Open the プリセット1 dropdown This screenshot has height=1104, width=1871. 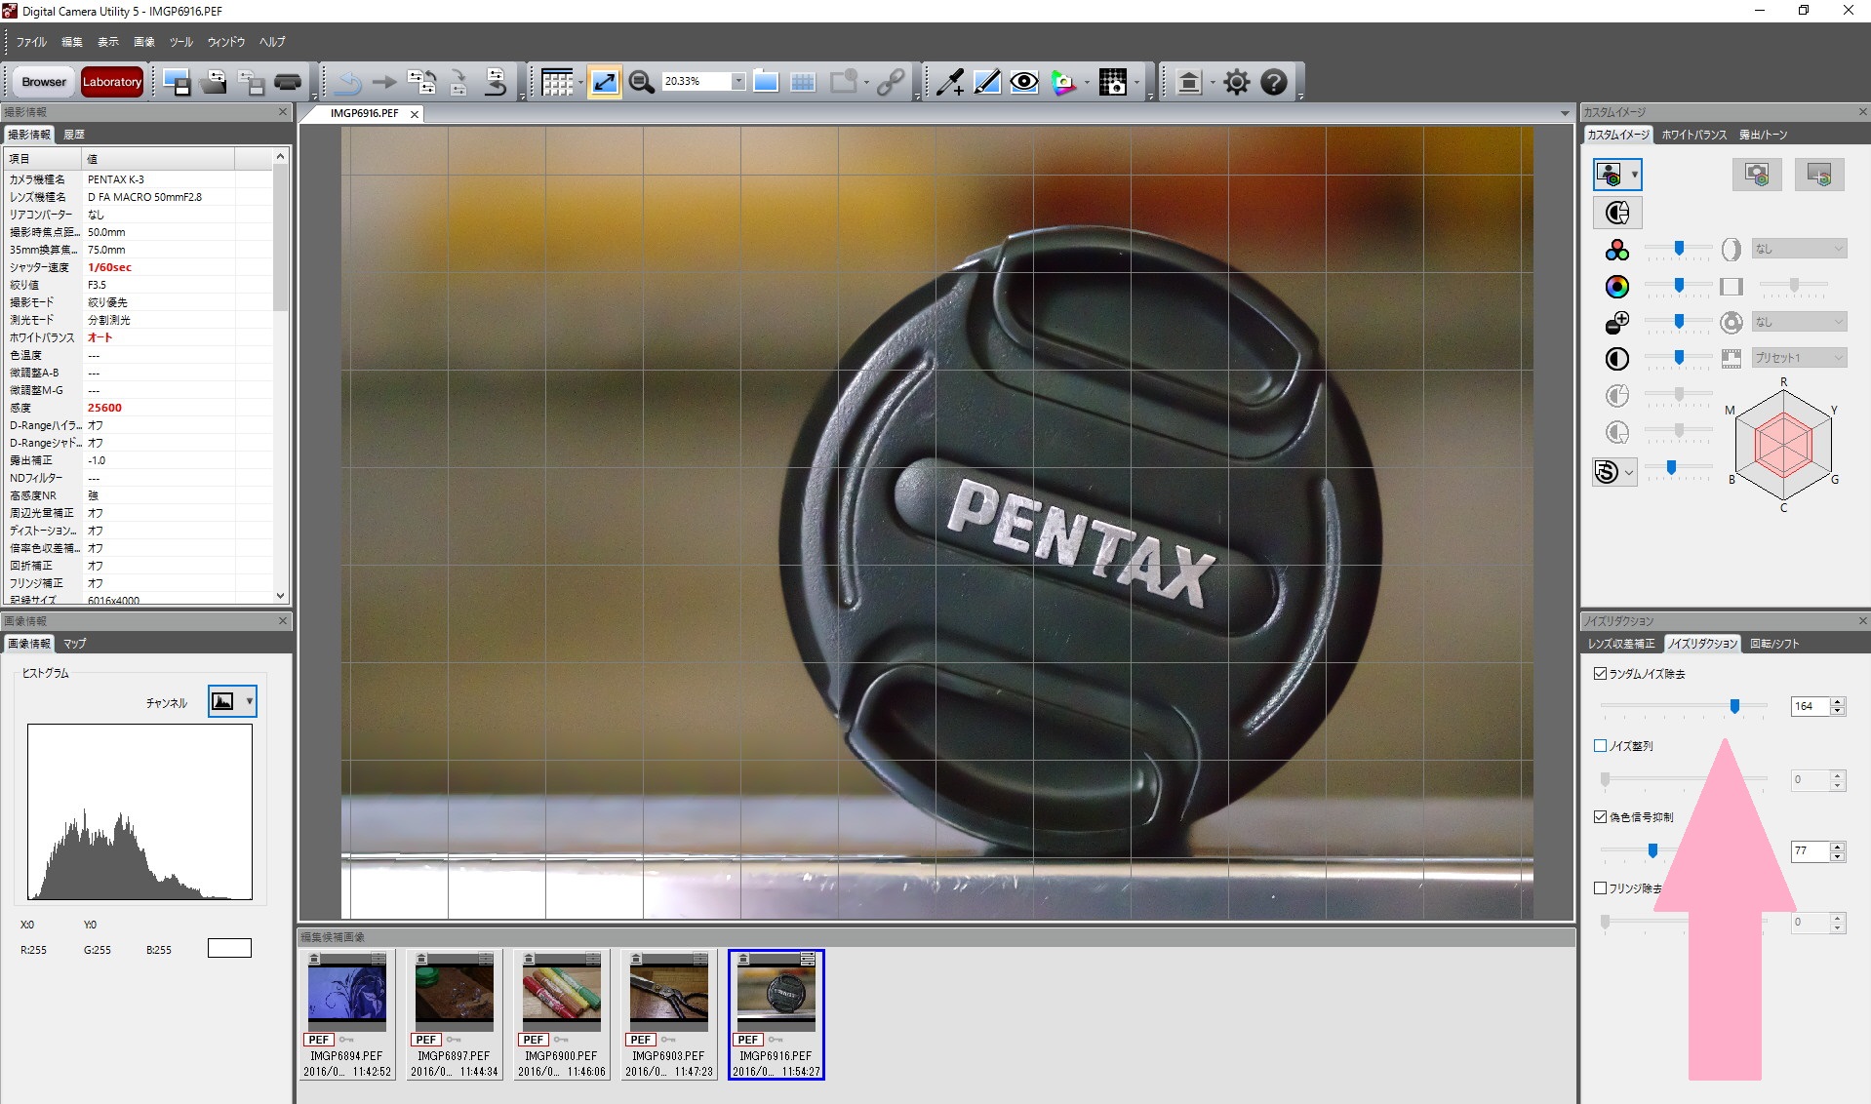point(1799,358)
